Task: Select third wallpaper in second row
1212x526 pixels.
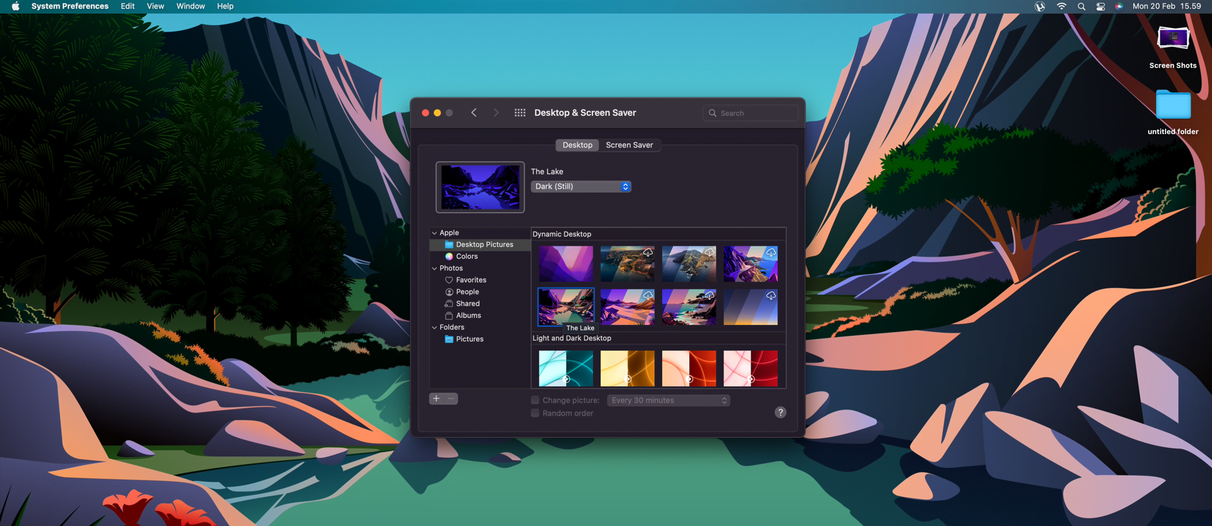Action: pos(689,307)
